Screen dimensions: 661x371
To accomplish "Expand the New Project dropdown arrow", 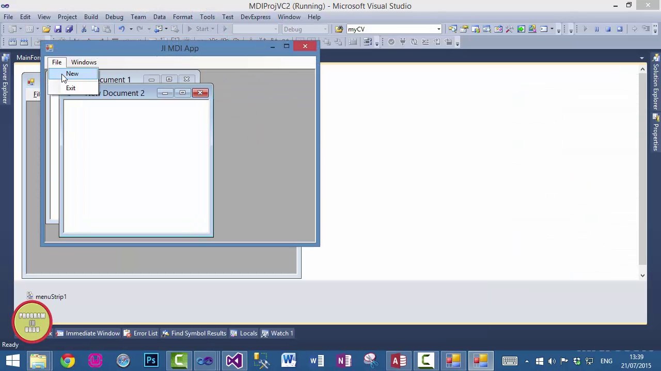I will tap(20, 29).
